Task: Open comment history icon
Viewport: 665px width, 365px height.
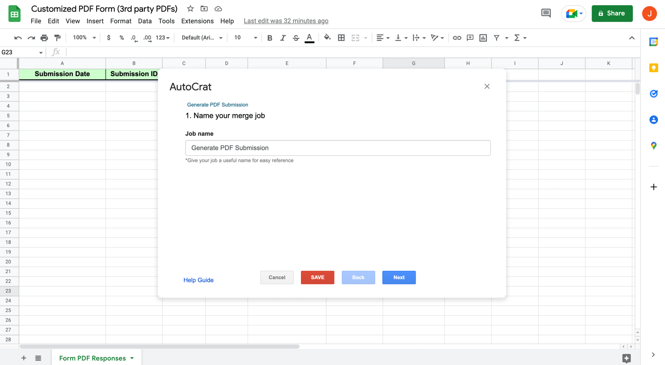Action: (546, 13)
